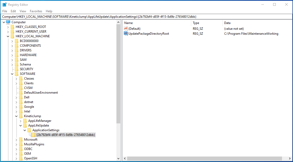Expand the AppLifeManager key
This screenshot has width=293, height=162.
point(21,121)
